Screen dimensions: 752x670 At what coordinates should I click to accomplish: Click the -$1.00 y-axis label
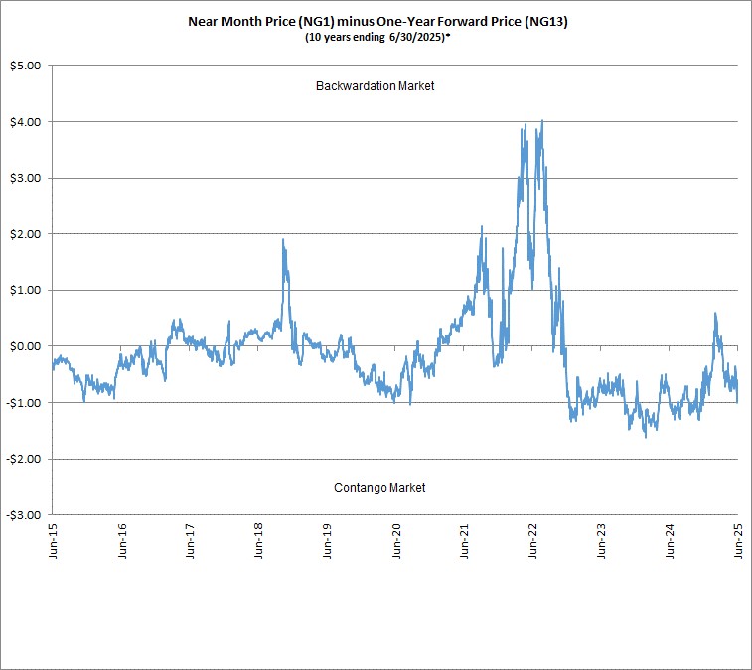(24, 403)
